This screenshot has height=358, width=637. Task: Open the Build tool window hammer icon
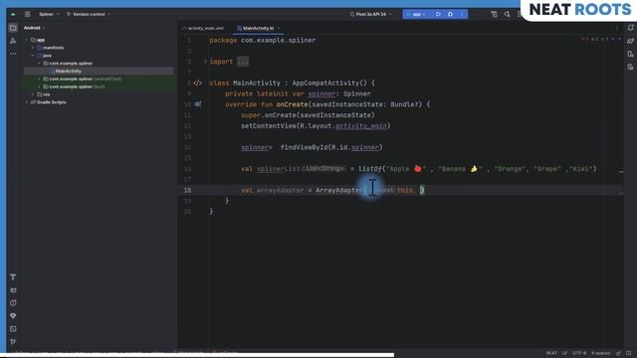click(13, 276)
